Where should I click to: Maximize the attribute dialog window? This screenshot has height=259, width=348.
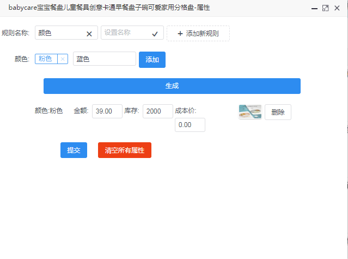[325, 8]
